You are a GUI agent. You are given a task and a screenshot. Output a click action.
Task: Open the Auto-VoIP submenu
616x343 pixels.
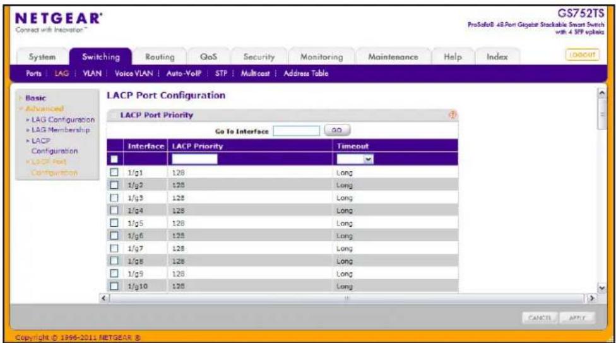click(184, 73)
